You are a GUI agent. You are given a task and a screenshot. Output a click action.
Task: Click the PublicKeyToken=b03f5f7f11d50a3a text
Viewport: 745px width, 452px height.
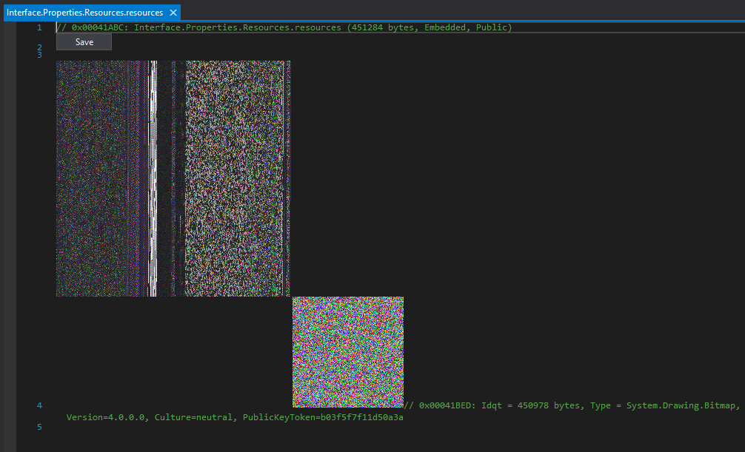point(324,417)
